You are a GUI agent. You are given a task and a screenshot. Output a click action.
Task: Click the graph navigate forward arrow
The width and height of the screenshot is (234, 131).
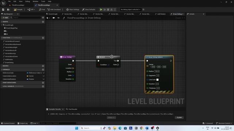58,18
